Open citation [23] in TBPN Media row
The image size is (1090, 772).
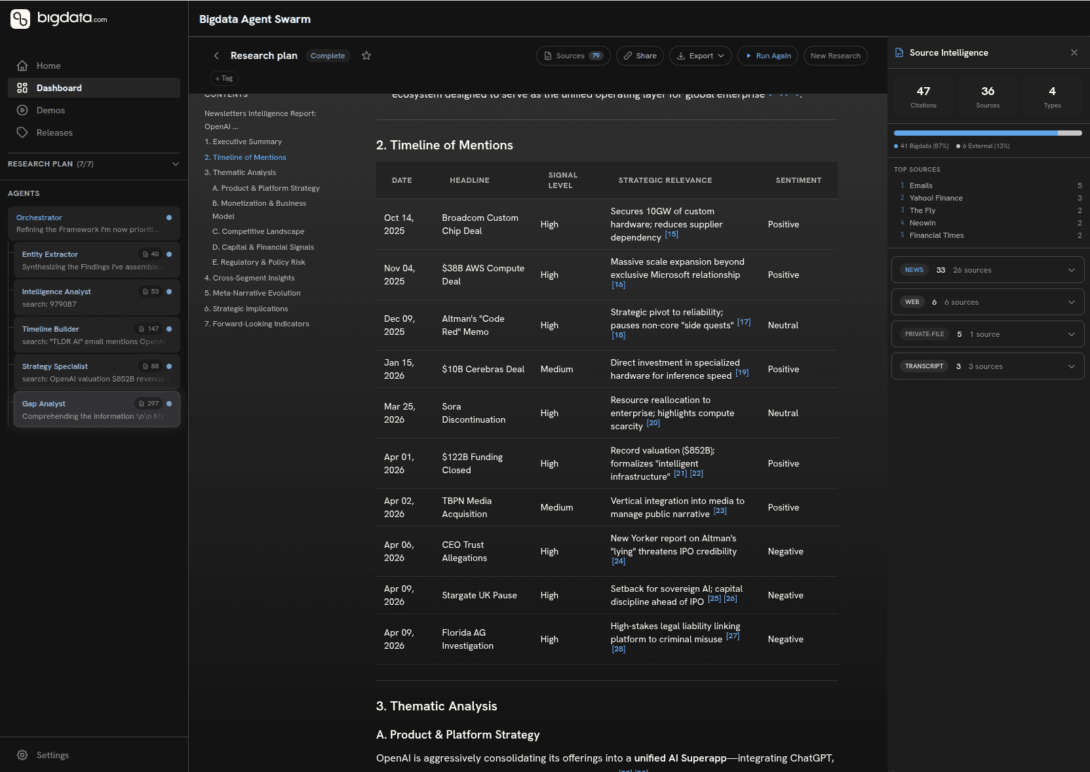(x=720, y=511)
